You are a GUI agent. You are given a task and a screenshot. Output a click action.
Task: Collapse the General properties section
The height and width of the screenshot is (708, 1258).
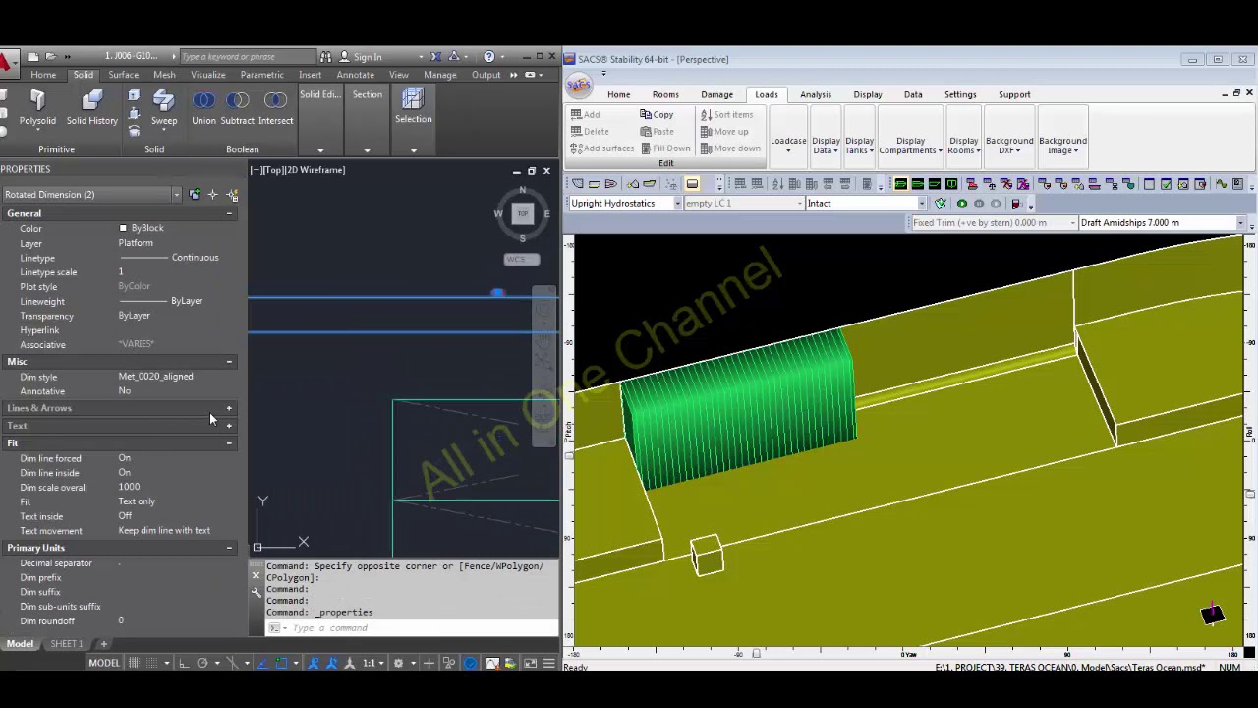coord(229,213)
